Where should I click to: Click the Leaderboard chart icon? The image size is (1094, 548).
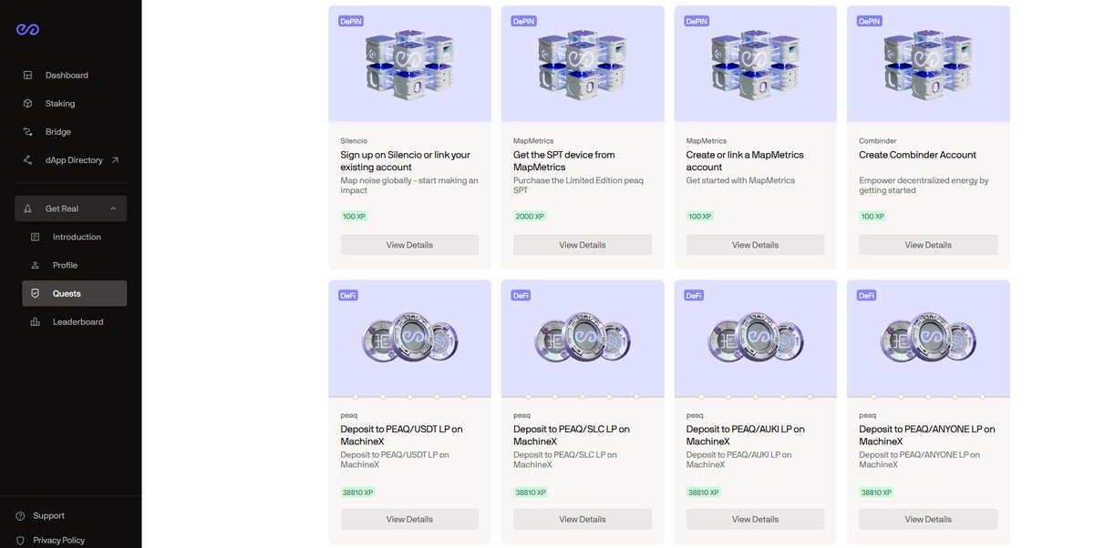tap(36, 322)
